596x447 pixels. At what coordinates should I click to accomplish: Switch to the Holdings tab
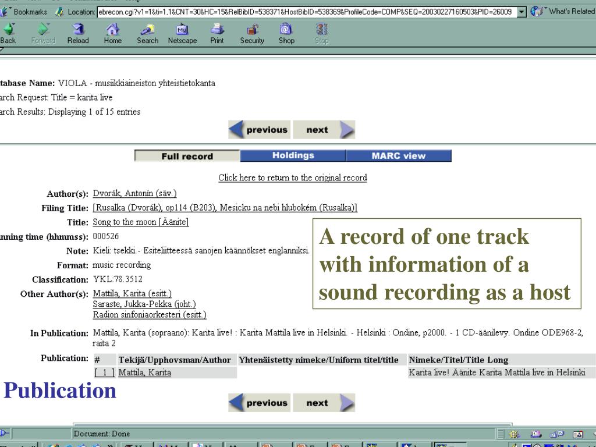pos(293,155)
